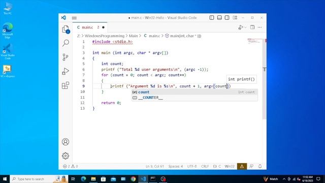This screenshot has height=183, width=325.
Task: Toggle the primary side bar layout icon
Action: click(212, 18)
